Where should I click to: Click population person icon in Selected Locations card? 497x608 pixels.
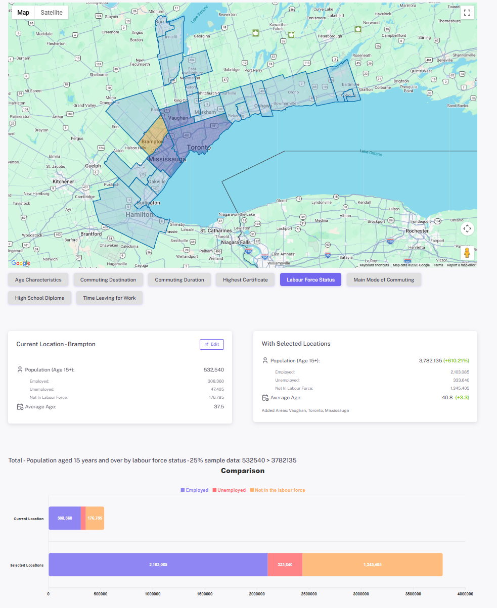(265, 361)
